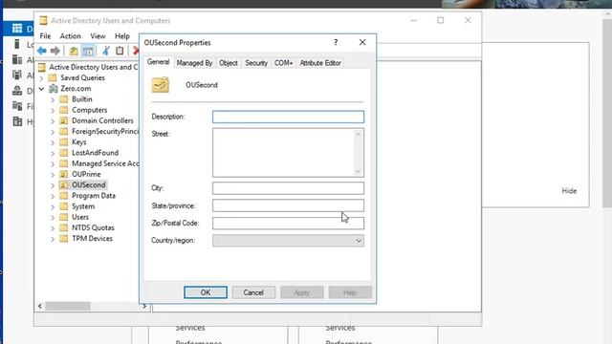Click the Active Directory Users and Computers root icon
This screenshot has width=612, height=344.
pyautogui.click(x=42, y=67)
